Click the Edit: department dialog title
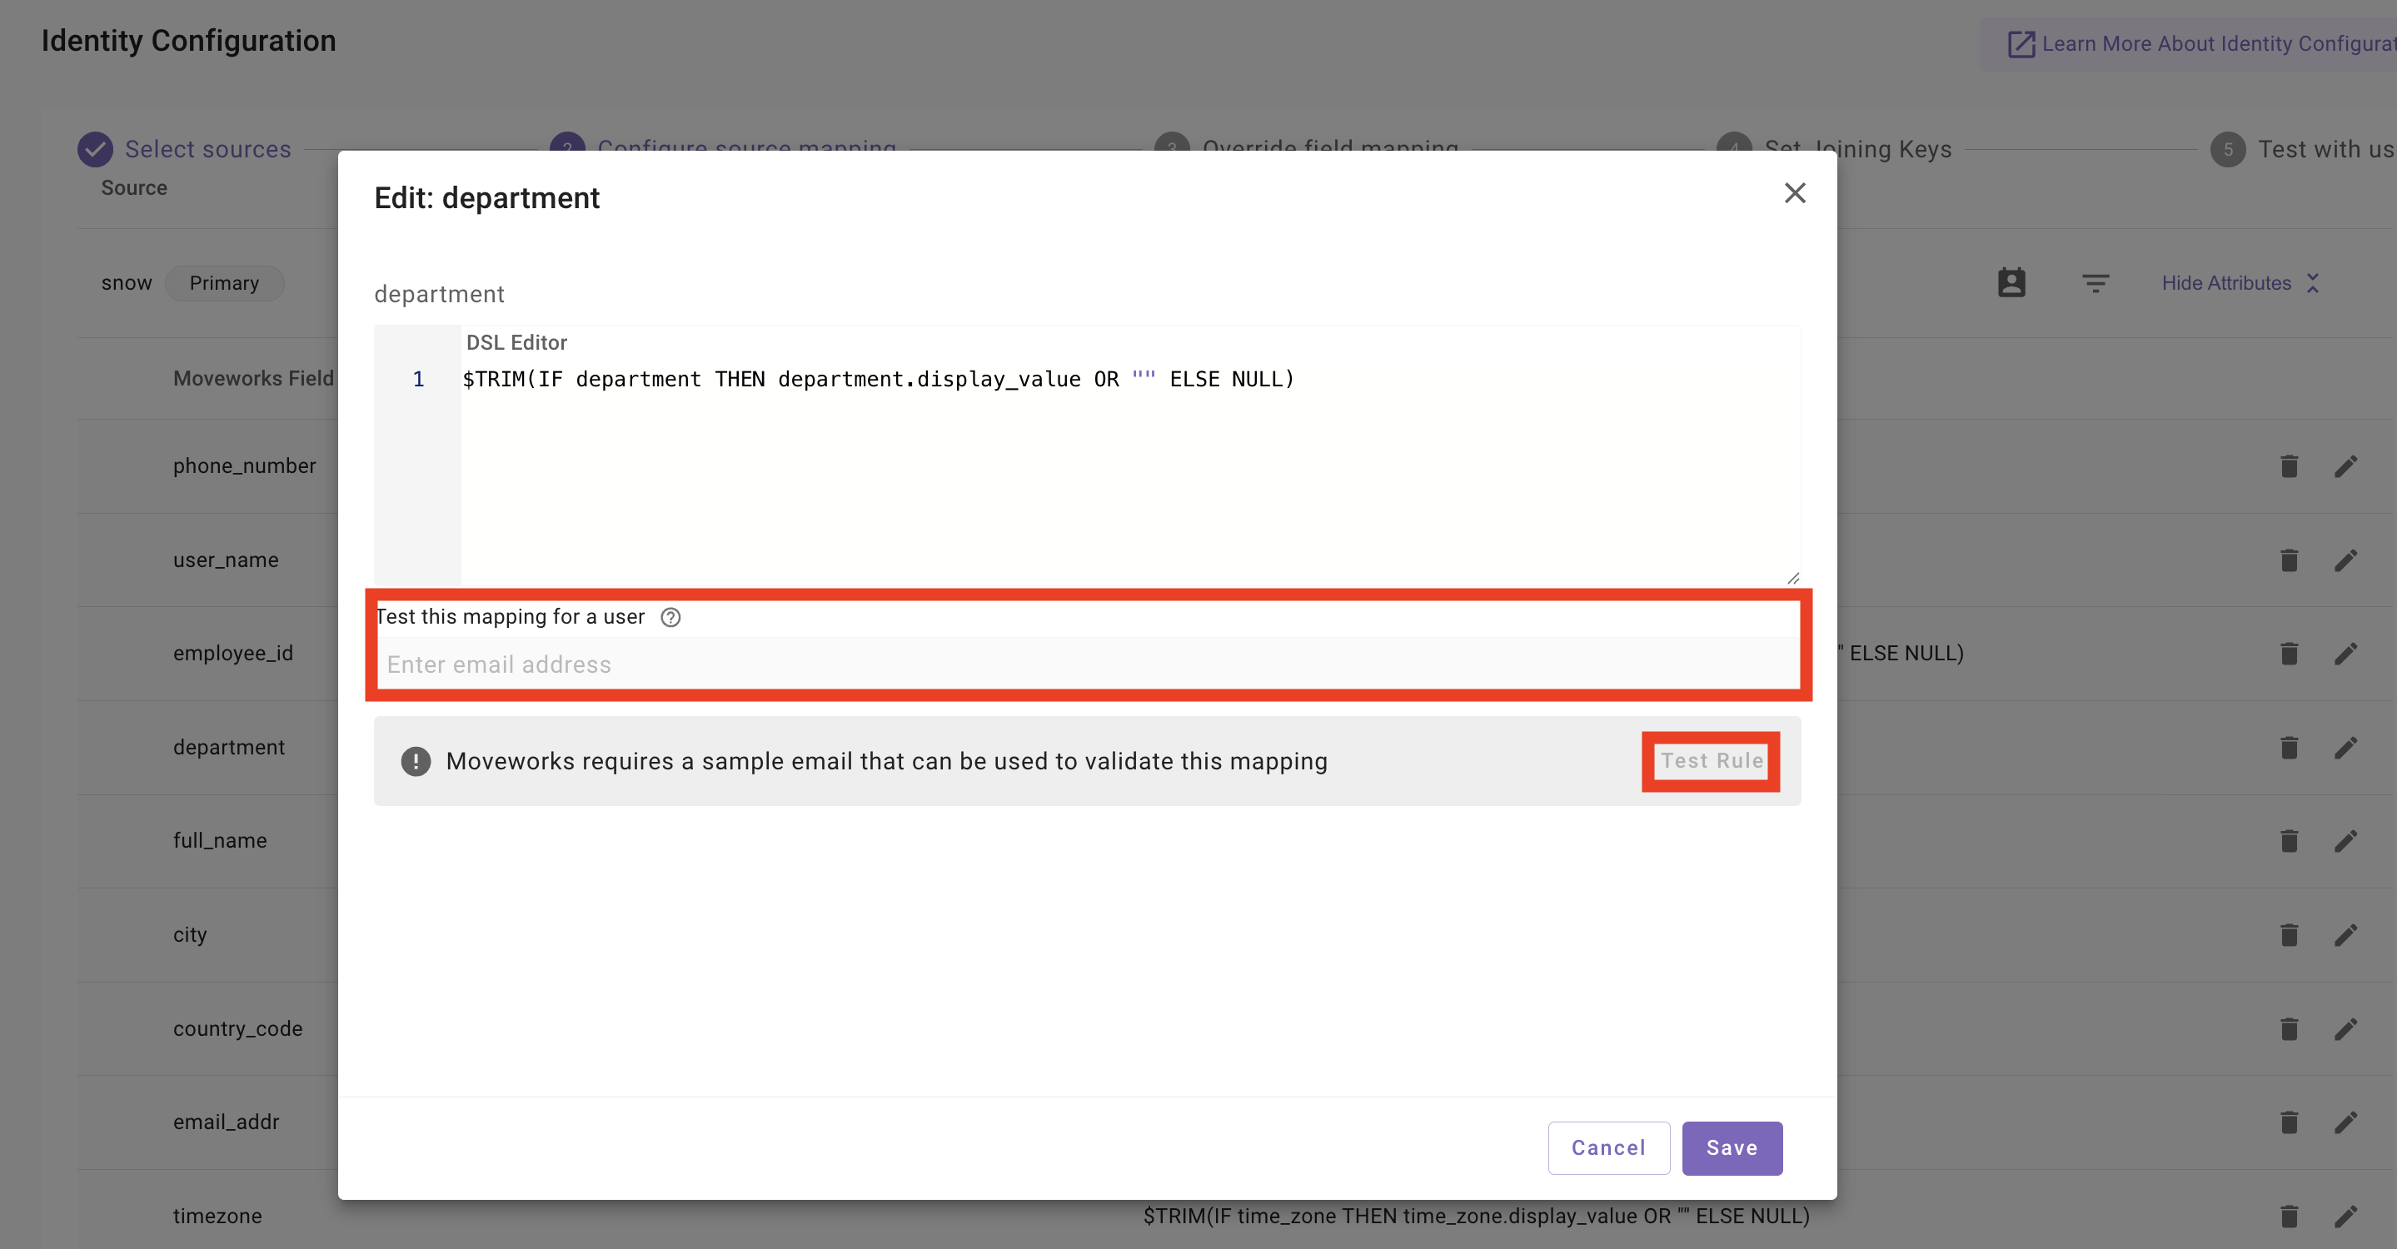 (486, 198)
